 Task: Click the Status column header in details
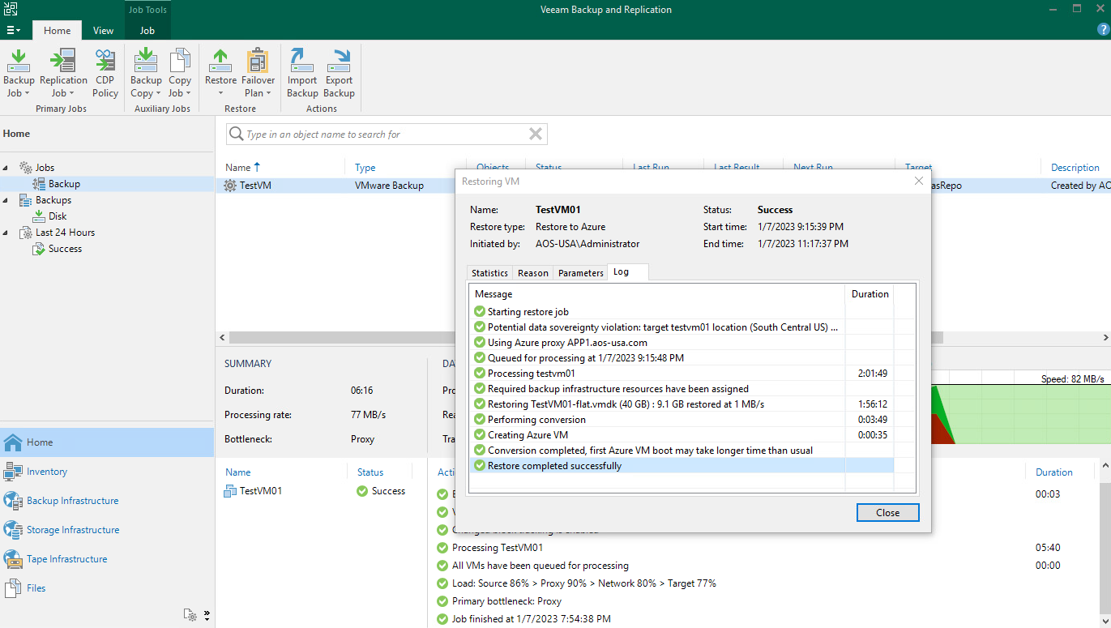pyautogui.click(x=370, y=472)
